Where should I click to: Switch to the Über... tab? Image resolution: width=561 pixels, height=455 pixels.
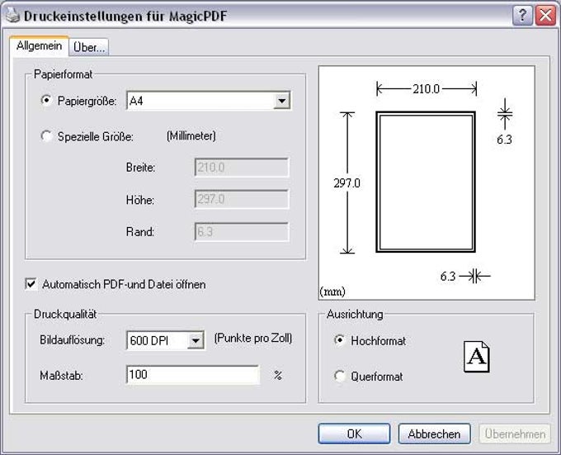[89, 47]
